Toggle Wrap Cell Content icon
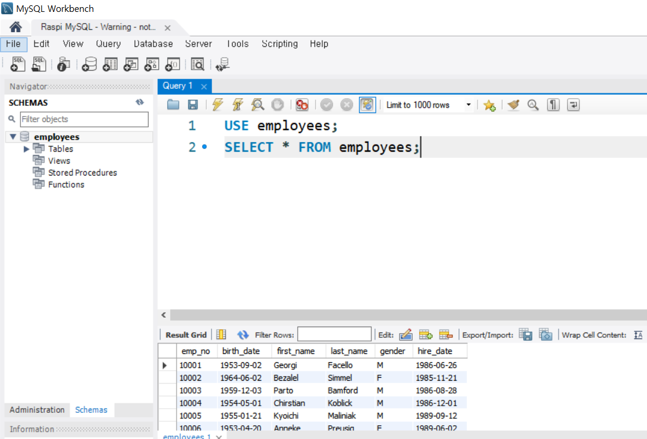The image size is (647, 439). 638,335
